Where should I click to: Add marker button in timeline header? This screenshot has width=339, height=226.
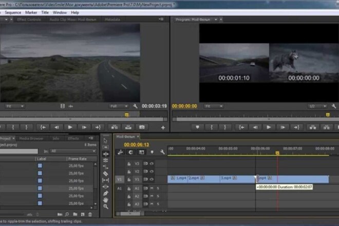click(152, 152)
